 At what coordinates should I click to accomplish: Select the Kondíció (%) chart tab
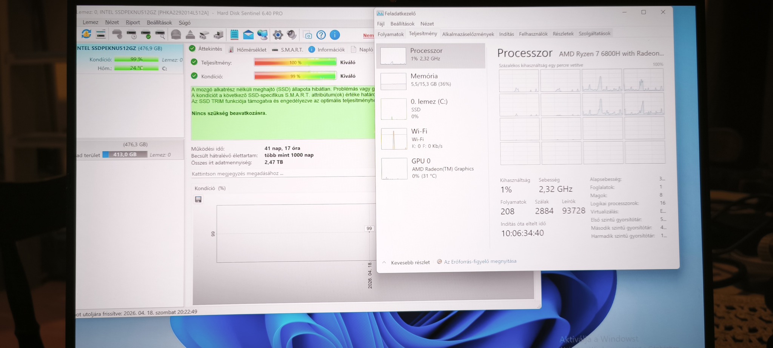210,188
